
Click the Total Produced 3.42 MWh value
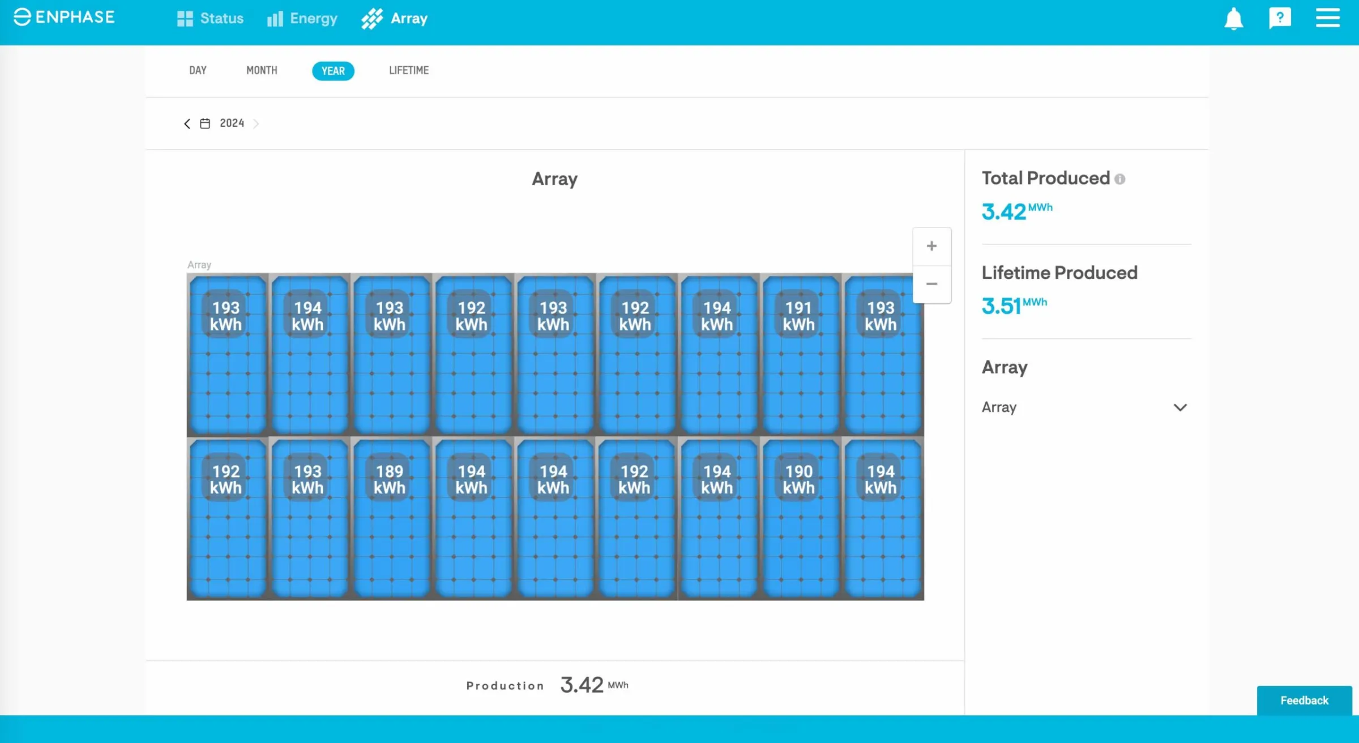(1017, 211)
